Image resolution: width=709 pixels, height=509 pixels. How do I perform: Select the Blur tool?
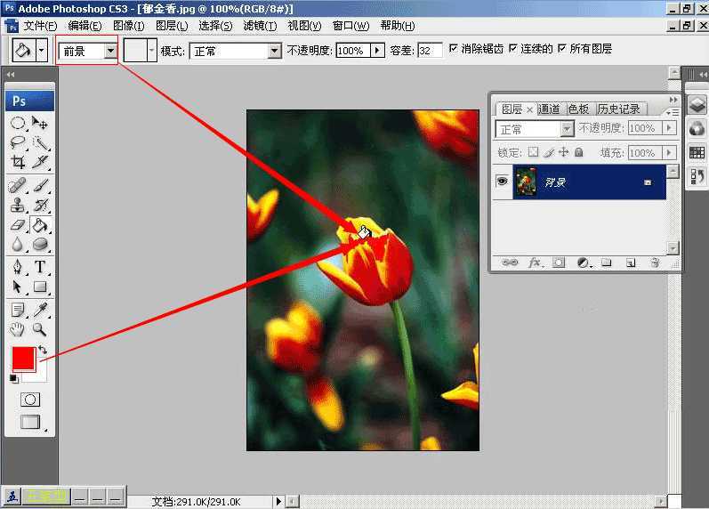18,245
